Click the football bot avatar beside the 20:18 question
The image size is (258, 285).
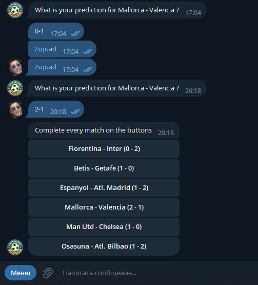[x=15, y=88]
